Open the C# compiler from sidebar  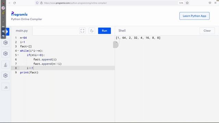pos(5,76)
